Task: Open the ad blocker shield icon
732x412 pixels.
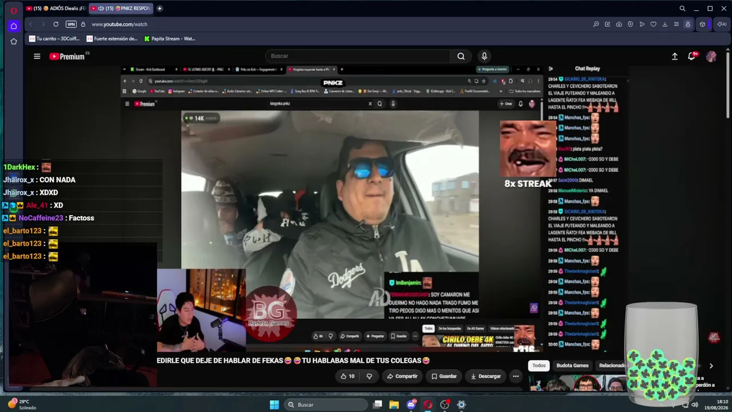Action: coord(630,24)
